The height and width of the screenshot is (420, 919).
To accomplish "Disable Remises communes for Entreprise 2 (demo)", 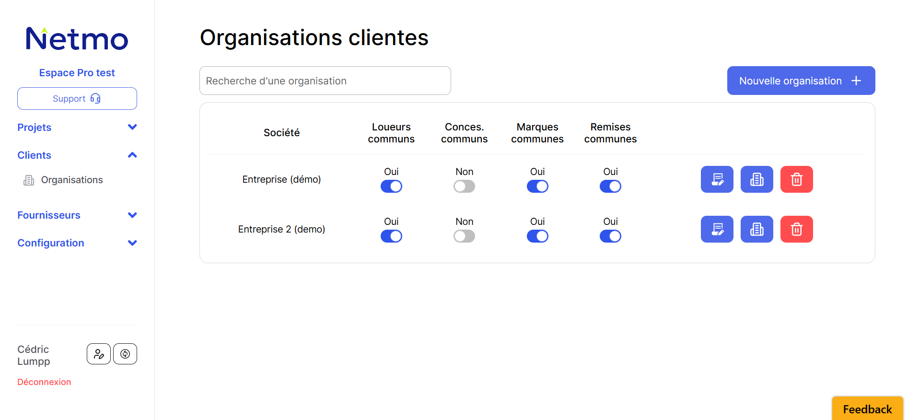I will [x=610, y=236].
